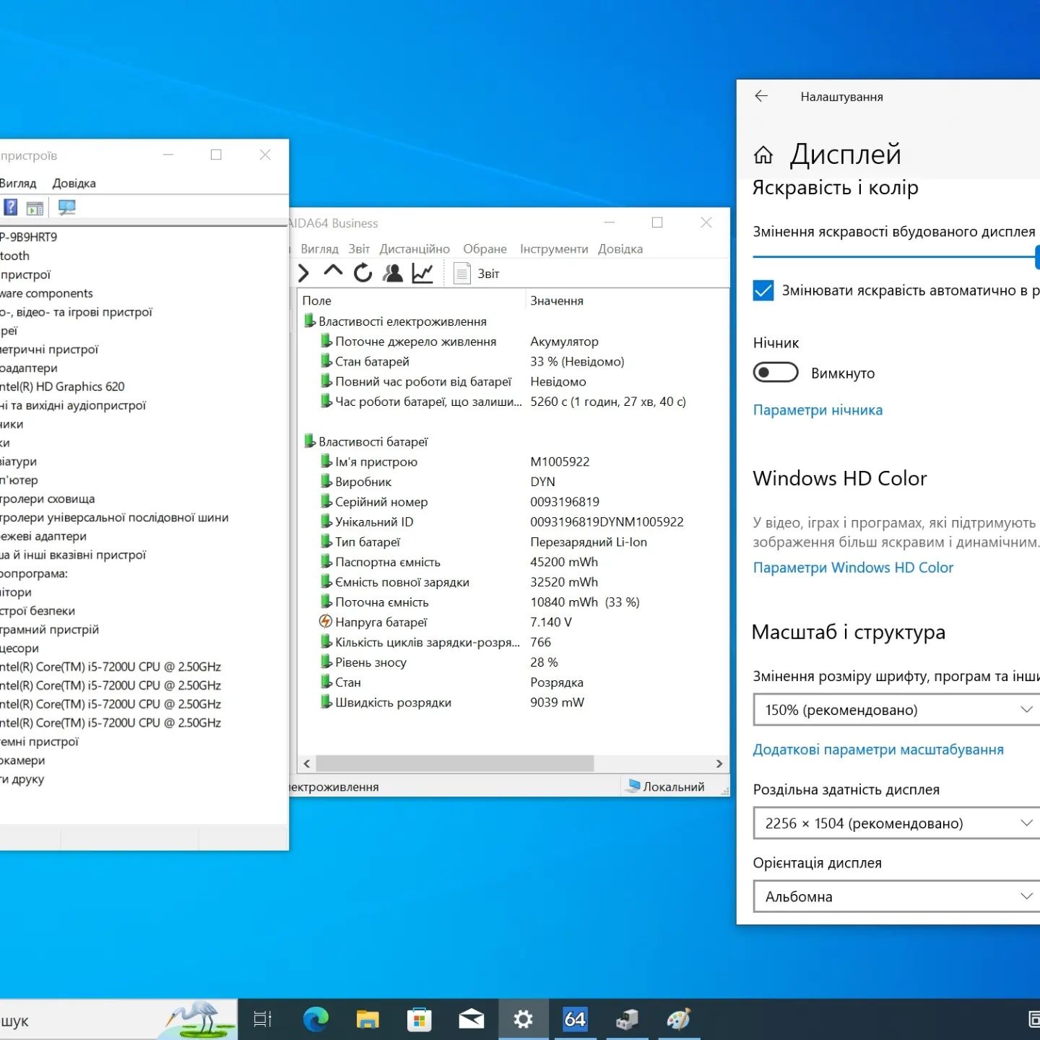Click the AIDA64 scrollbar right arrow
1040x1040 pixels.
click(719, 763)
